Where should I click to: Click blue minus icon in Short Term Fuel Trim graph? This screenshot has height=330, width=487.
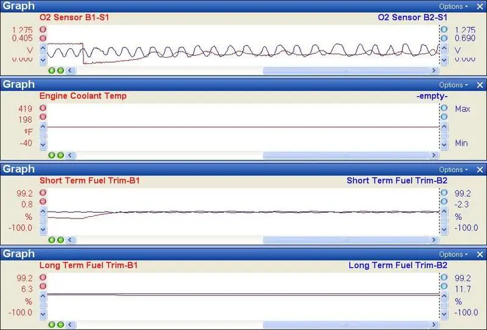[444, 202]
